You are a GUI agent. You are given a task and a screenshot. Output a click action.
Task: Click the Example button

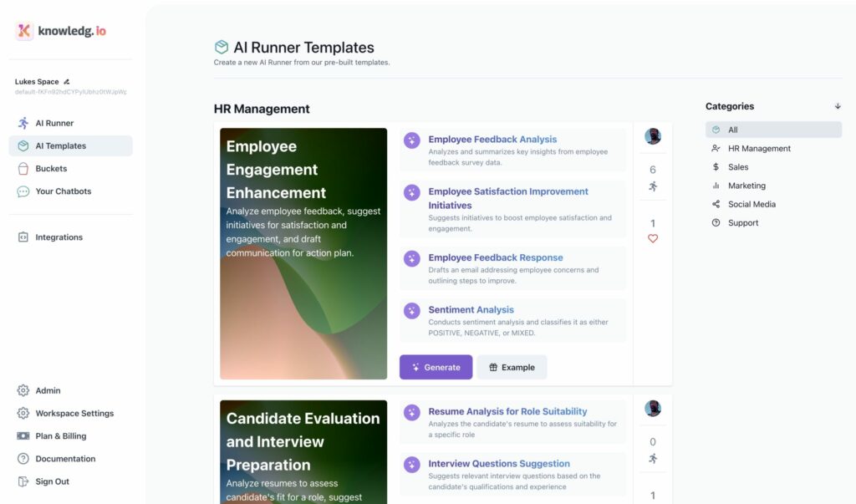[x=512, y=367]
